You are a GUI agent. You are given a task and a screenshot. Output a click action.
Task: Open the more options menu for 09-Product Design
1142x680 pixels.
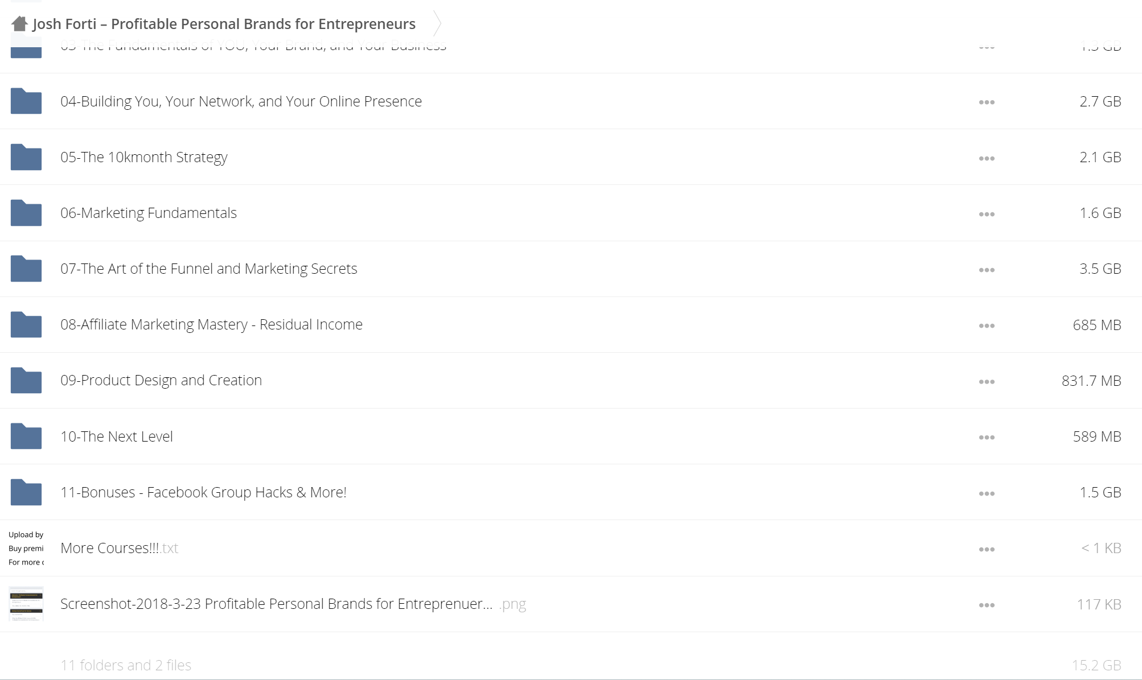coord(987,382)
